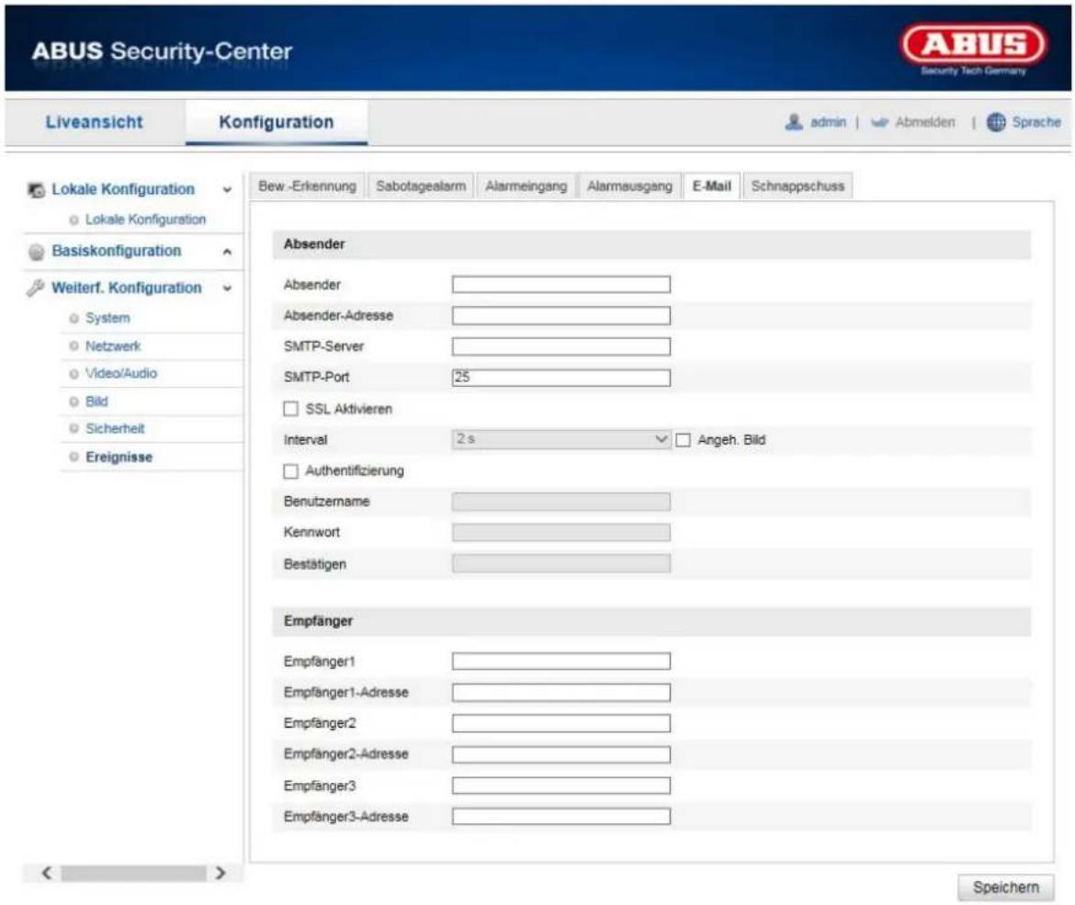Image resolution: width=1075 pixels, height=905 pixels.
Task: Click the Sprache link
Action: click(1035, 122)
